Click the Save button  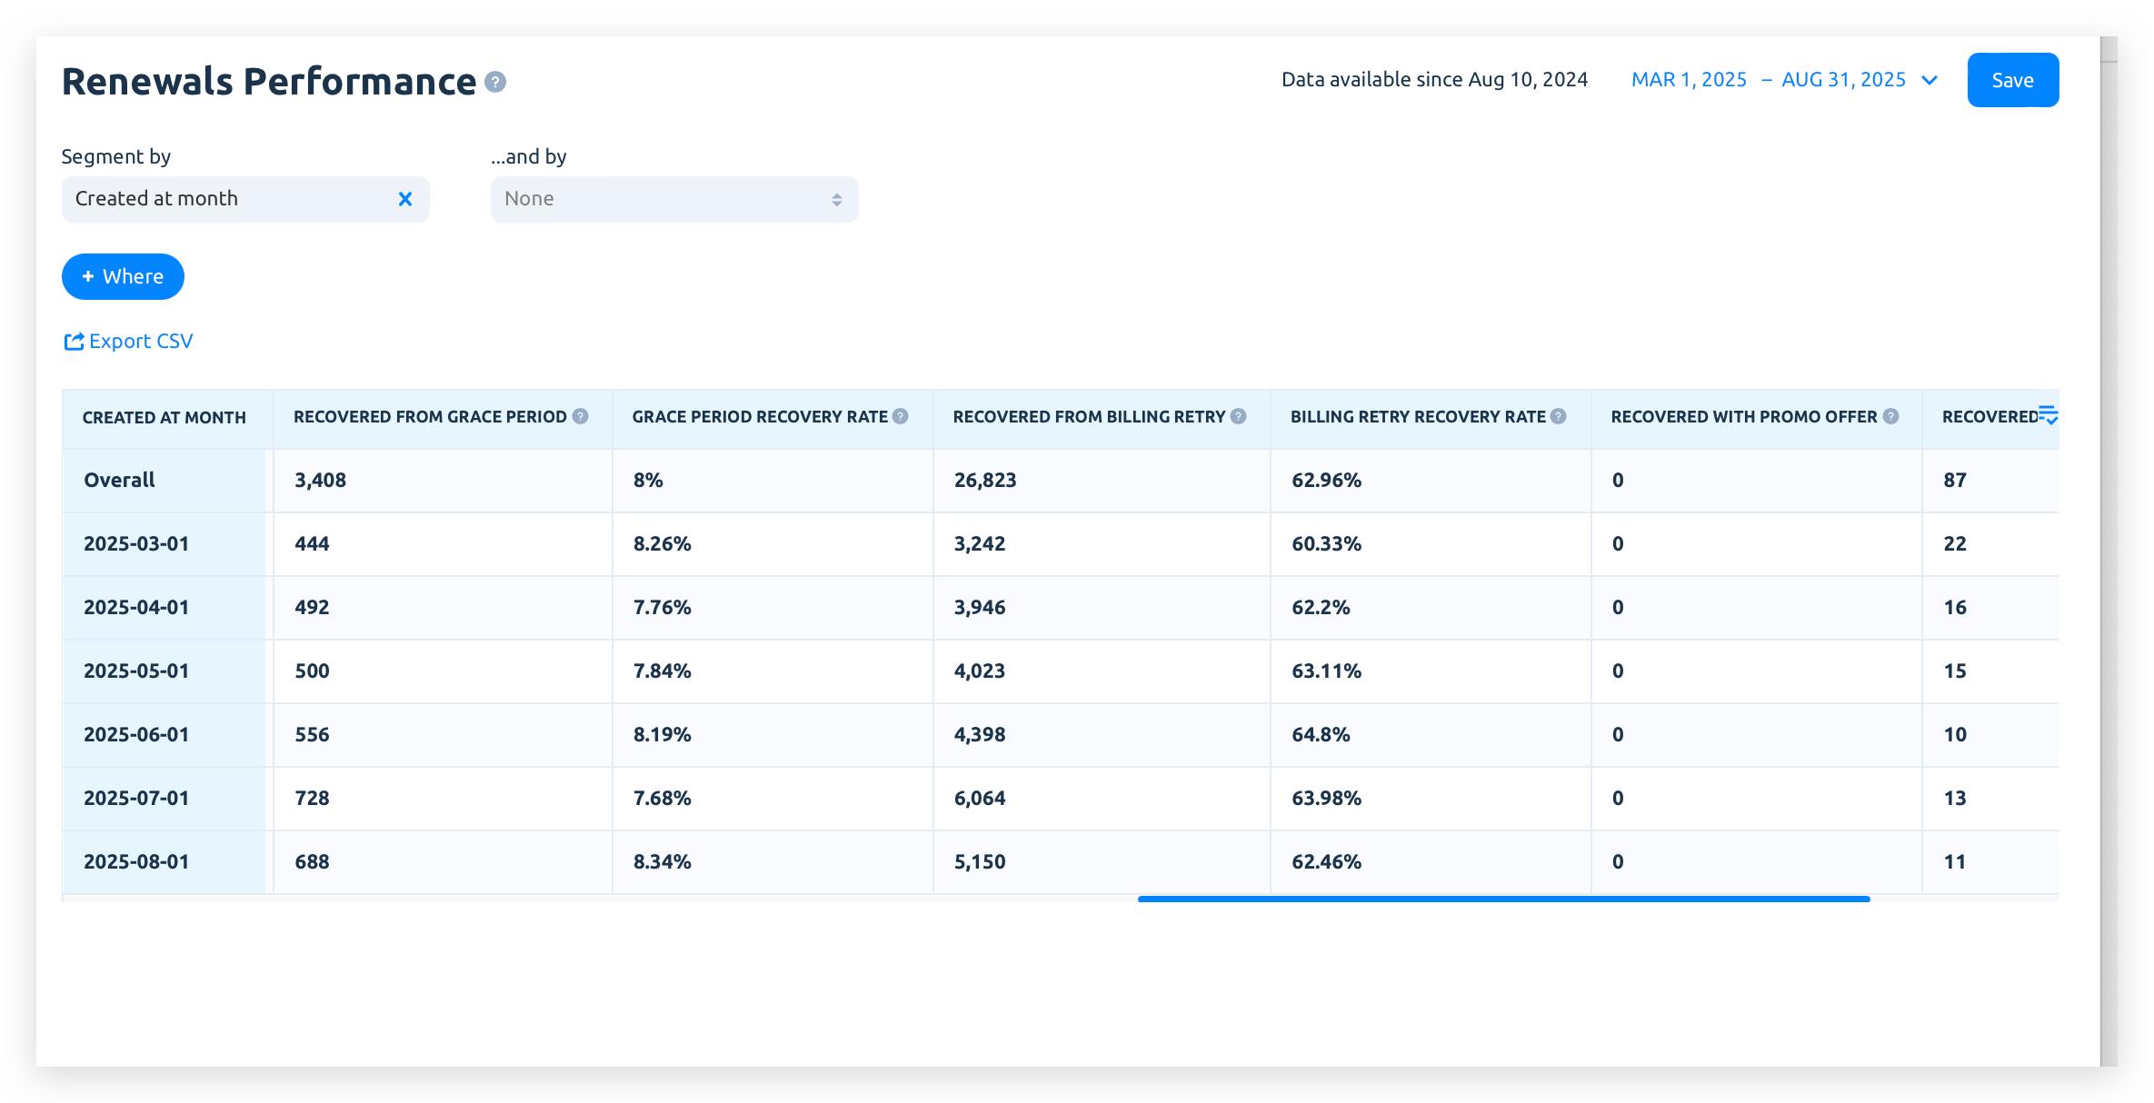coord(2012,80)
